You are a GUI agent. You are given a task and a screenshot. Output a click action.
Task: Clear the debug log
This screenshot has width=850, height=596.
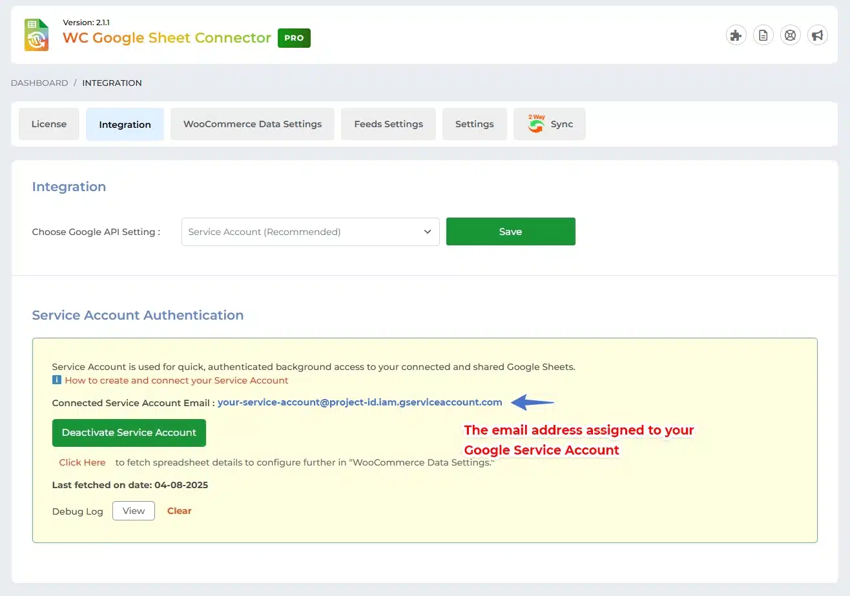pyautogui.click(x=179, y=511)
